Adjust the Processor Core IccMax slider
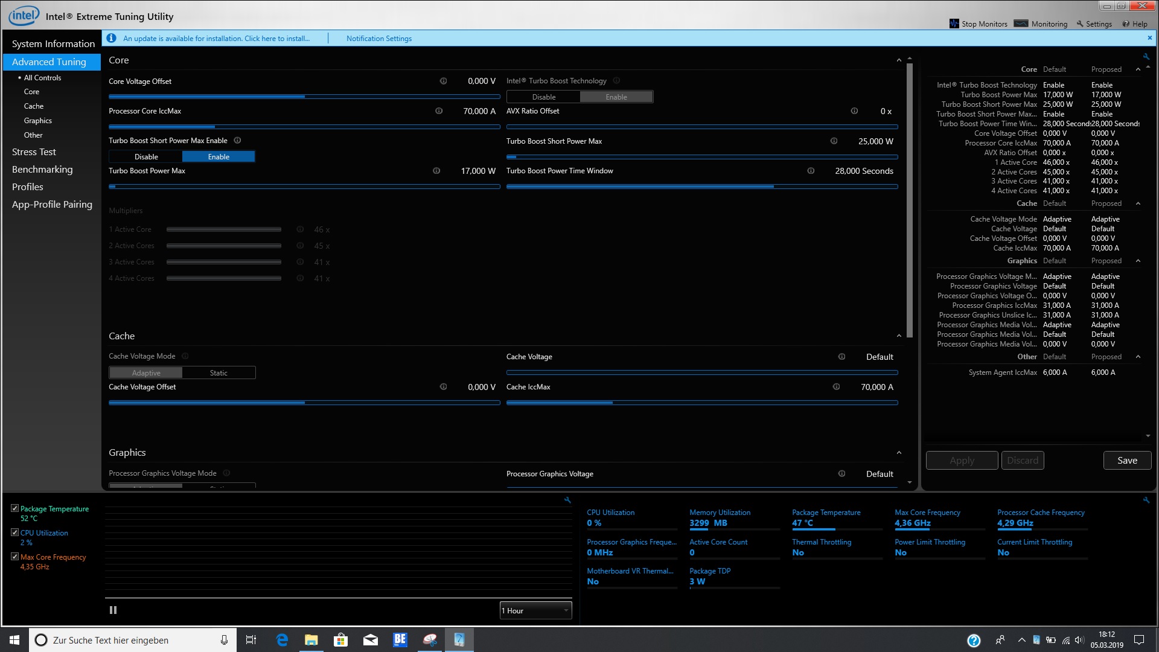This screenshot has height=652, width=1159. point(216,127)
